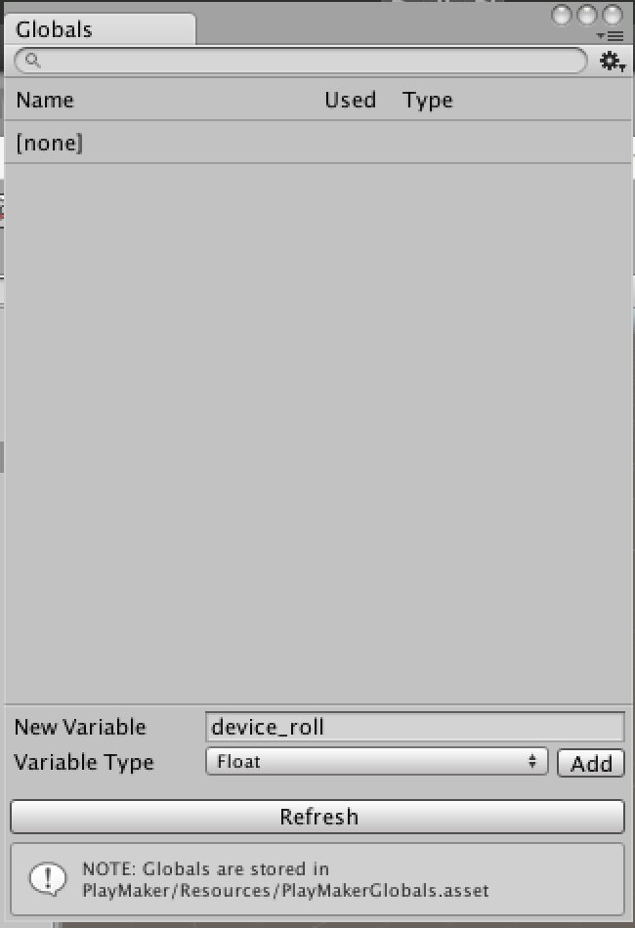The width and height of the screenshot is (635, 928).
Task: Select the Globals tab
Action: pyautogui.click(x=100, y=29)
